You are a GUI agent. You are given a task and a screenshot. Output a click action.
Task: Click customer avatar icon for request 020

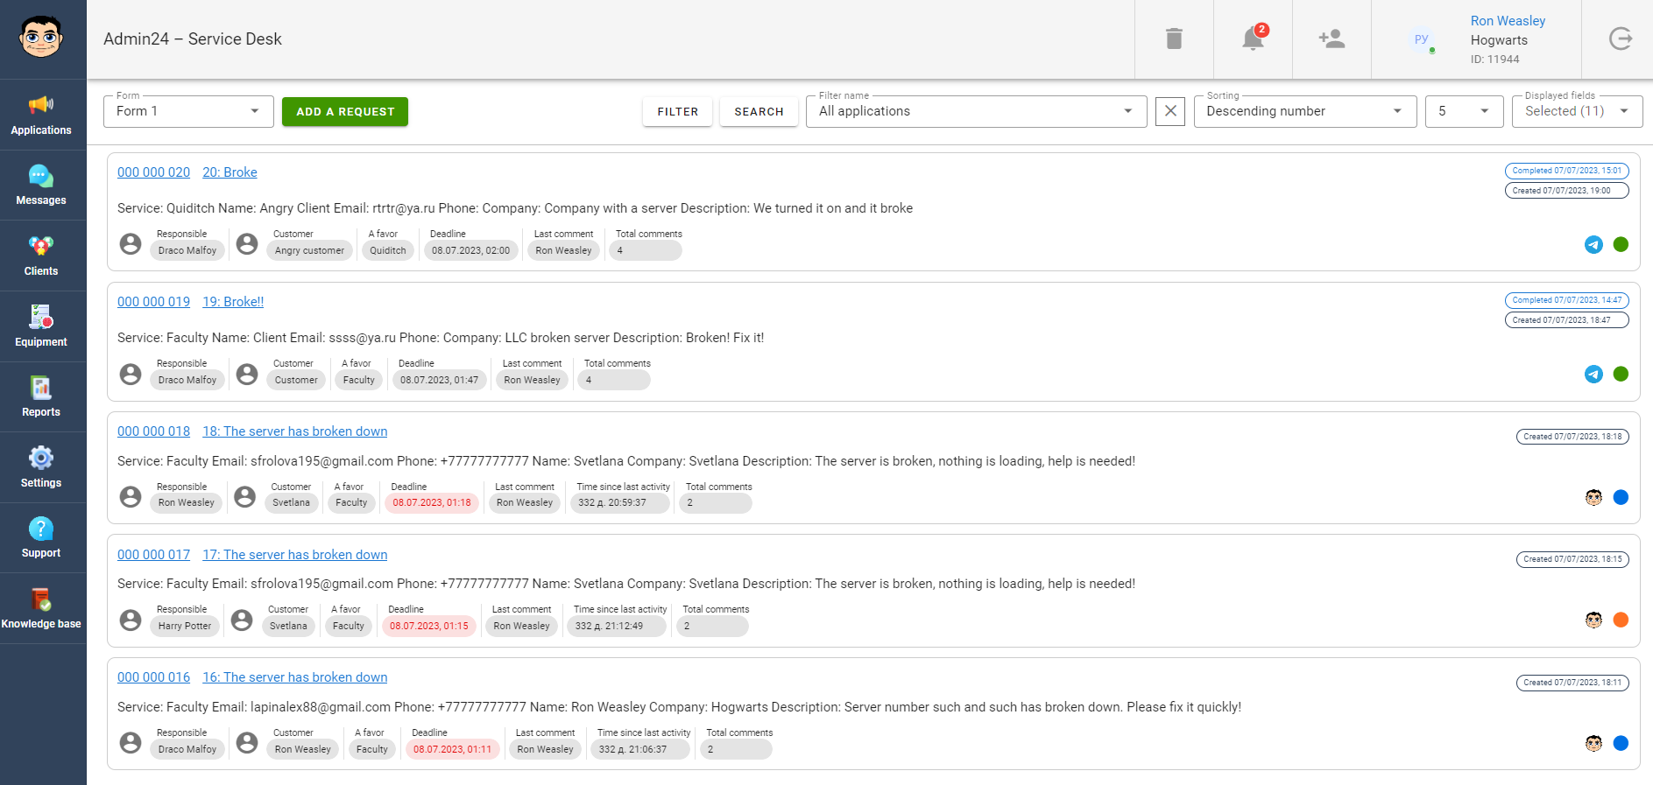pyautogui.click(x=247, y=243)
